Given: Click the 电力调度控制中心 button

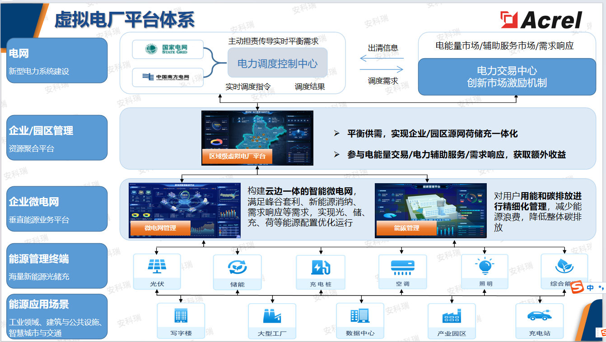Looking at the screenshot, I should pyautogui.click(x=277, y=63).
